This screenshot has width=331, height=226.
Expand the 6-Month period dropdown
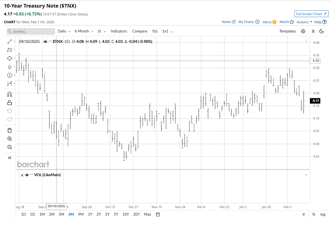[x=83, y=31]
